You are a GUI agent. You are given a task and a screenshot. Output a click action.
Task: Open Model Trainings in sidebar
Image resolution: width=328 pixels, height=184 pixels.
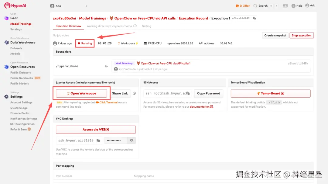pos(21,24)
